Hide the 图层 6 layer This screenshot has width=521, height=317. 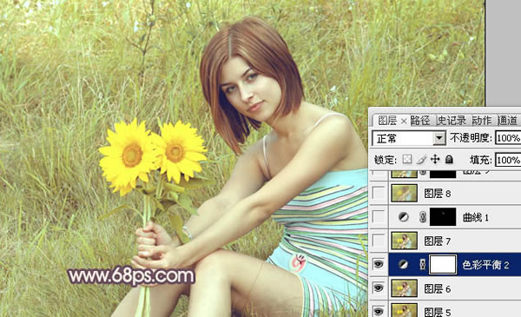tap(379, 288)
